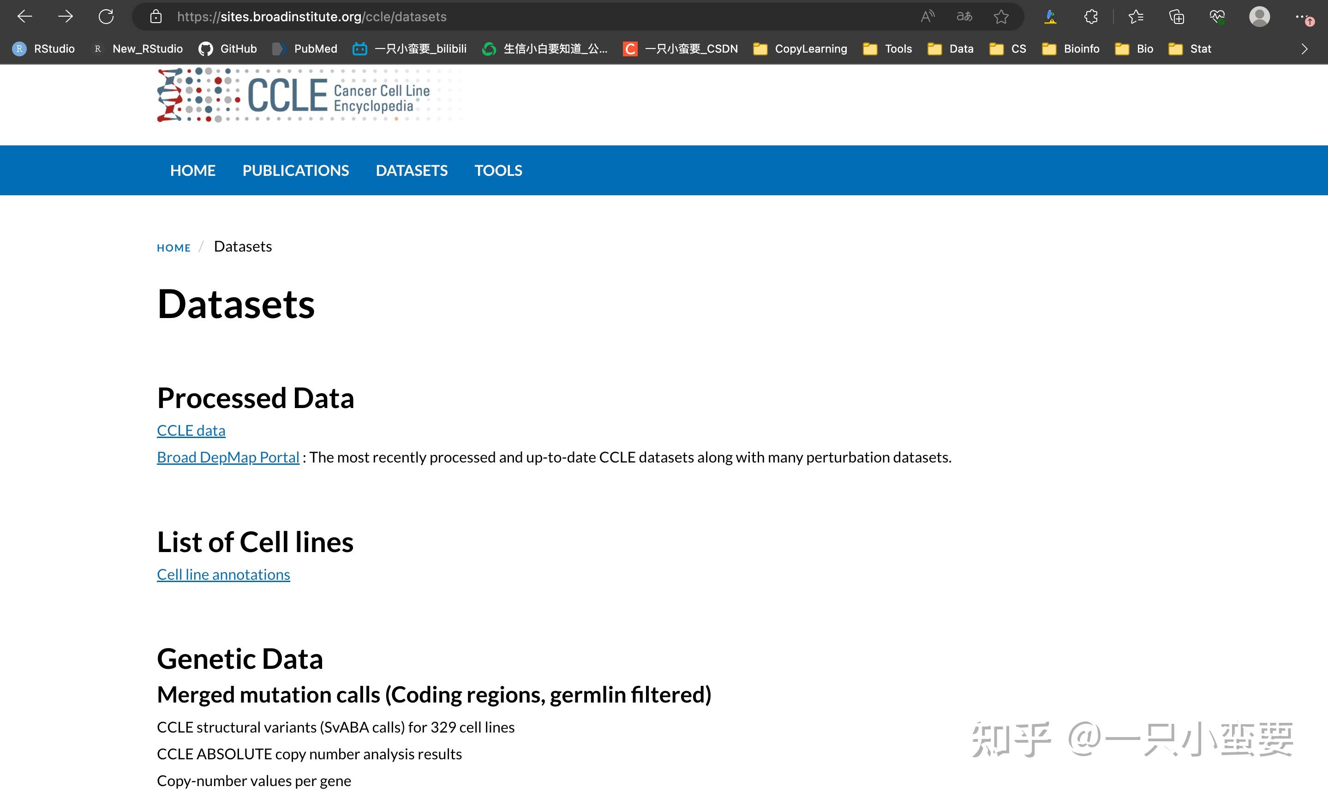Open the Broad DepMap Portal link

(x=227, y=457)
